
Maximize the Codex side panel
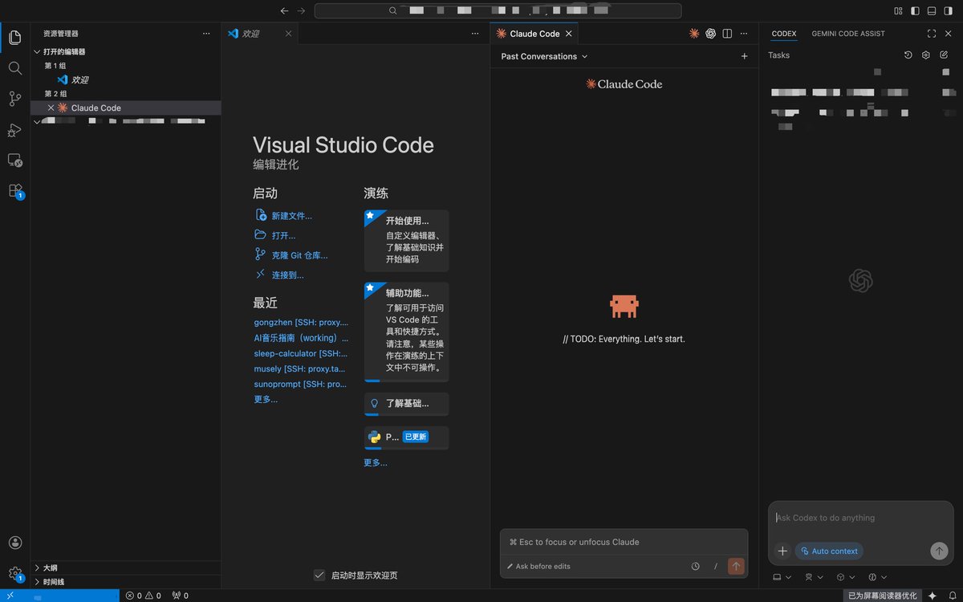point(931,34)
